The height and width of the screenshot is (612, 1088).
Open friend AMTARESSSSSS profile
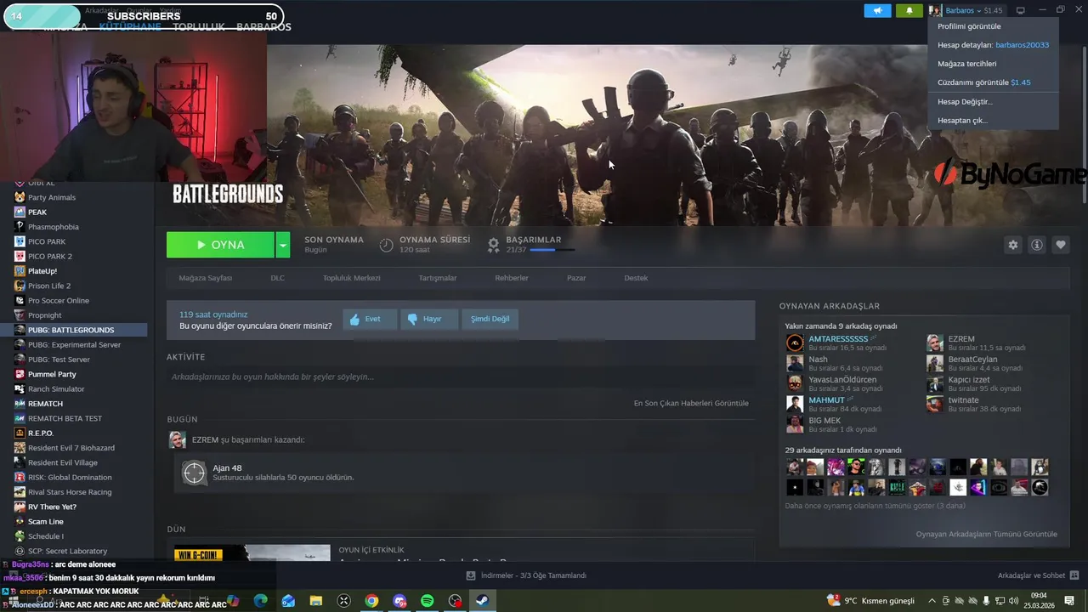pos(838,338)
